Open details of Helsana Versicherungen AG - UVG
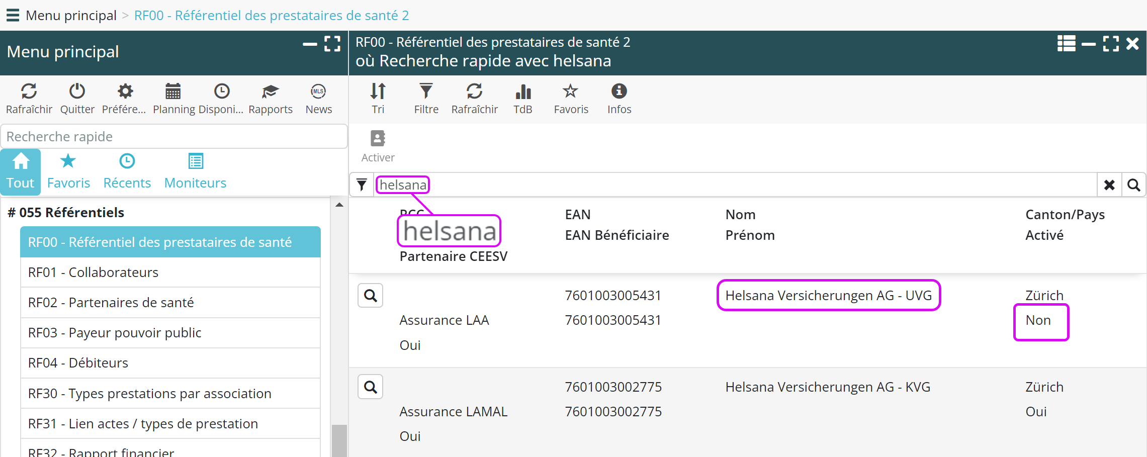 click(x=371, y=296)
